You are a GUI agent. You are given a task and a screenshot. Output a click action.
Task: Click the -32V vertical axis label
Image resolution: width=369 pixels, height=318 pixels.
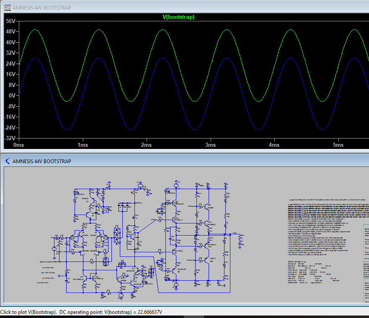[x=10, y=138]
